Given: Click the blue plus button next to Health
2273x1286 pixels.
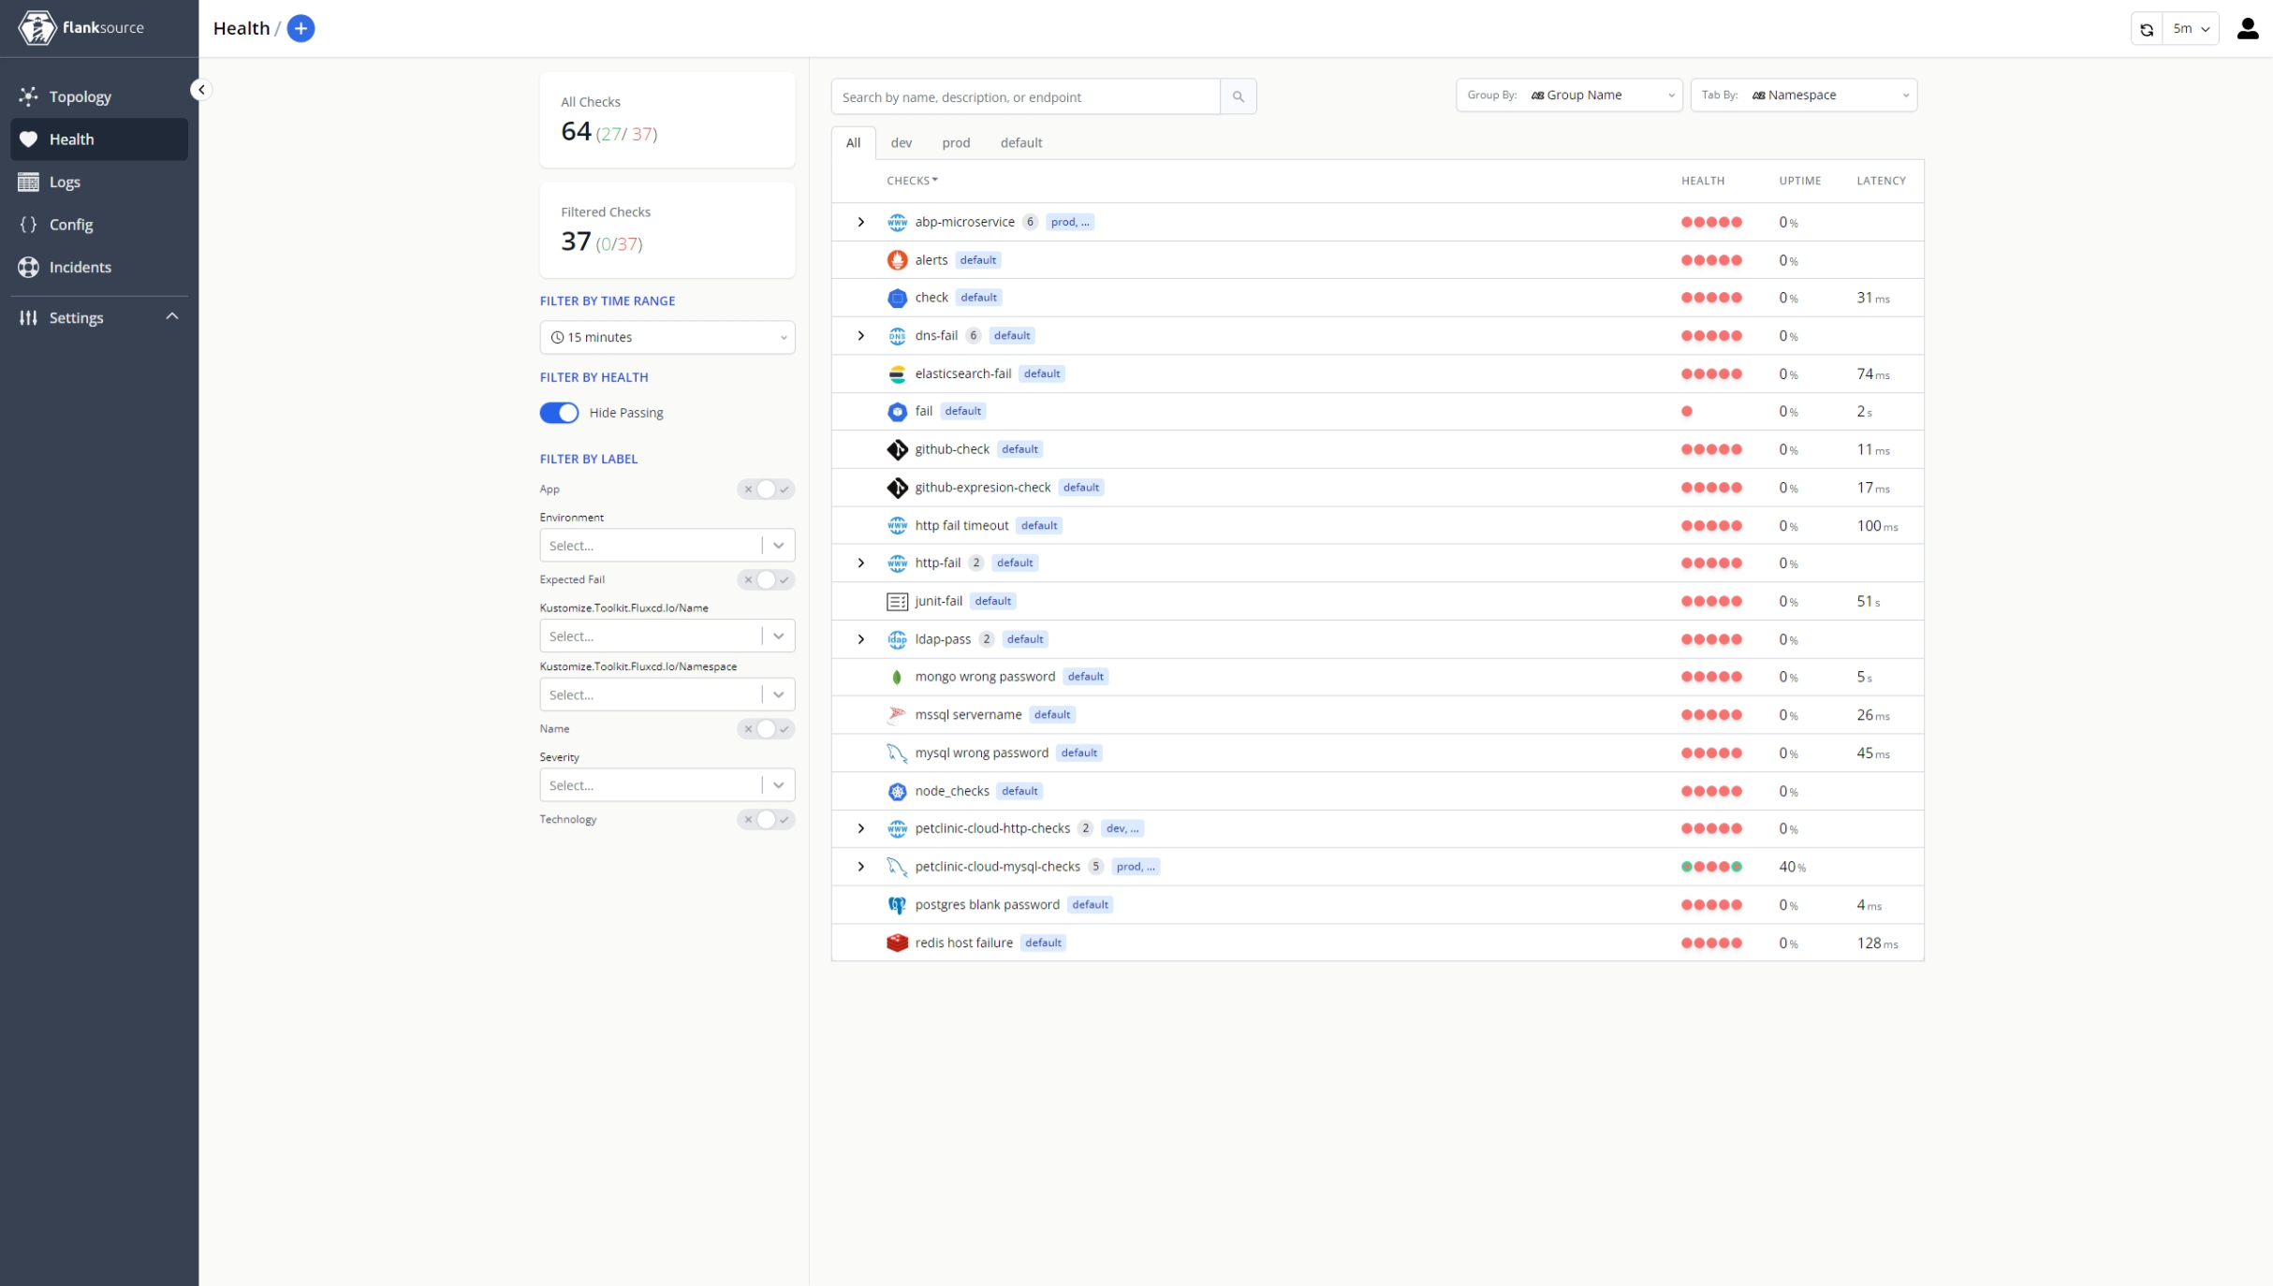Looking at the screenshot, I should tap(301, 28).
